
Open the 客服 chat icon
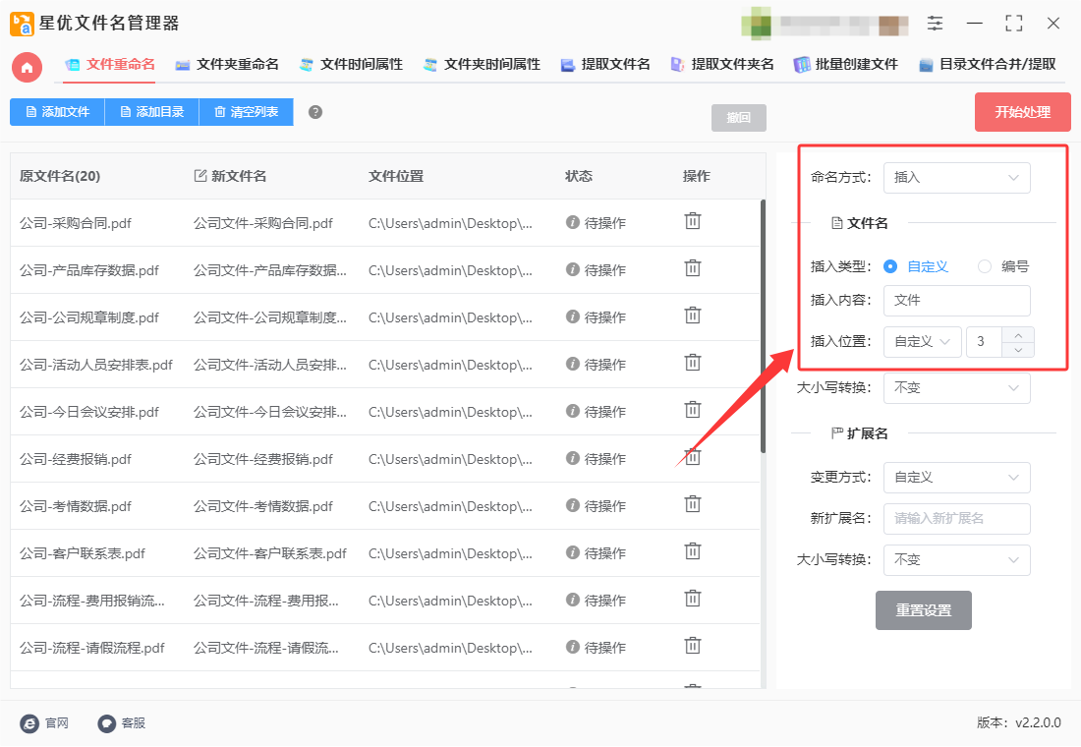point(106,722)
